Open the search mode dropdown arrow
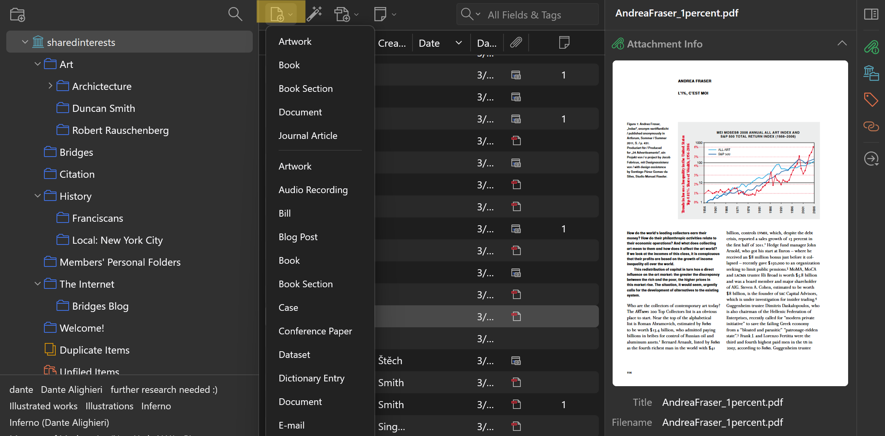Screen dimensions: 885x436 pos(478,14)
